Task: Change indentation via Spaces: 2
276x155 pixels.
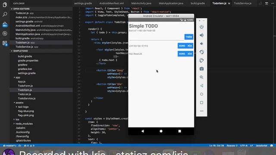Action: click(x=232, y=146)
